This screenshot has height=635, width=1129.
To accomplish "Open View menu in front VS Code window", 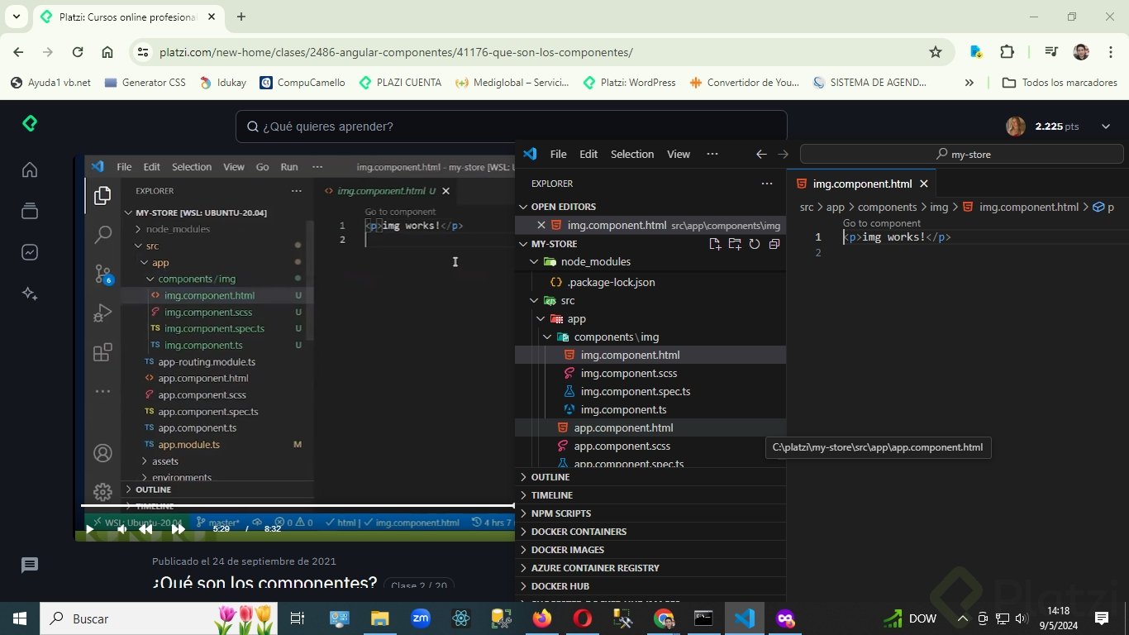I will click(679, 154).
